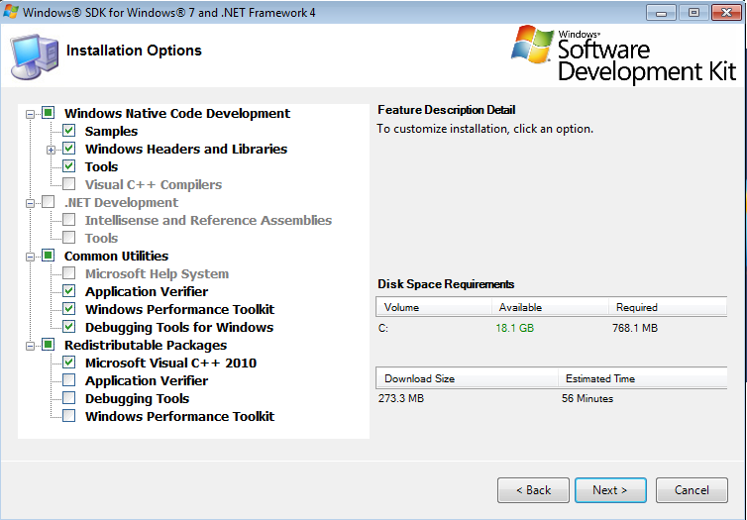Check Windows Performance Toolkit under Redistributable Packages
The image size is (747, 520).
69,416
